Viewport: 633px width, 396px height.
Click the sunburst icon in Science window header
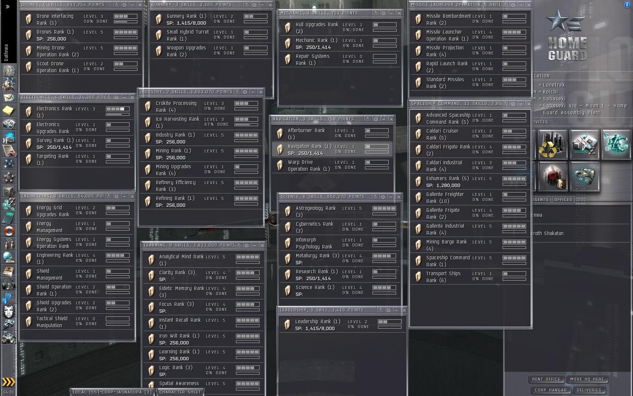coord(375,197)
